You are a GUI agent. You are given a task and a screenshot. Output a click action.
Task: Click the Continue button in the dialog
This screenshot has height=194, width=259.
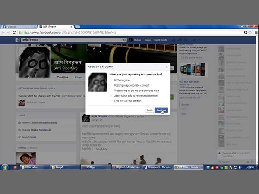click(x=161, y=110)
